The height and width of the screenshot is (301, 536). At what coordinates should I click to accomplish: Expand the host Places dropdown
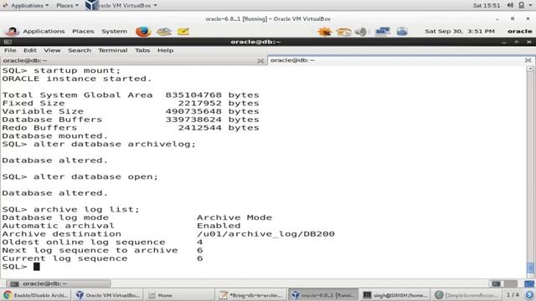click(67, 6)
